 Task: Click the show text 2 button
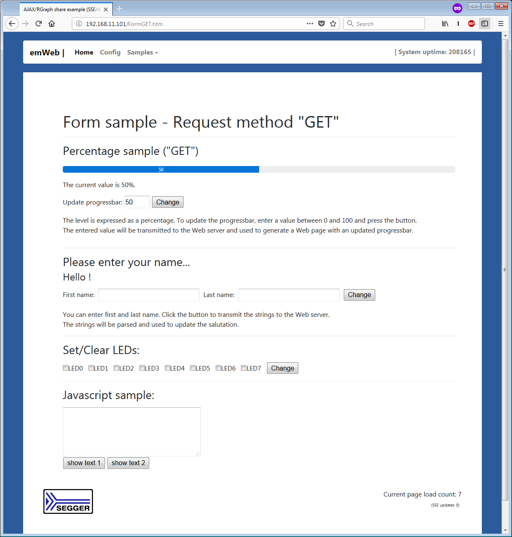128,463
